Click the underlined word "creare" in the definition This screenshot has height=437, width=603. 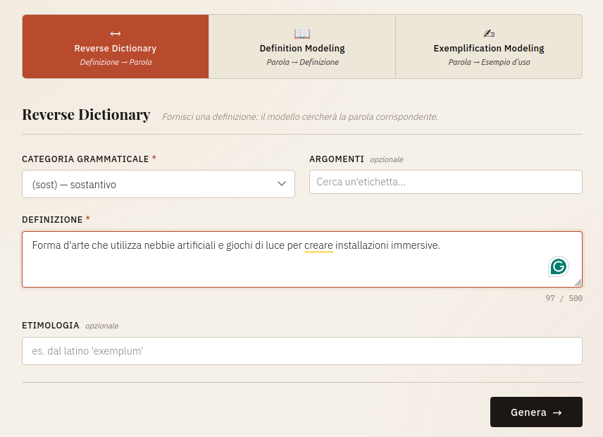[318, 245]
